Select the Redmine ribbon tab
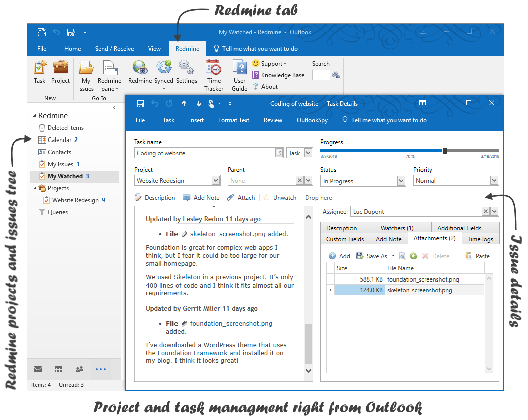The image size is (528, 420). click(x=187, y=49)
